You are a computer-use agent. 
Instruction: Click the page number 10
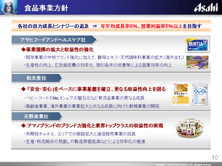pyautogui.click(x=214, y=157)
